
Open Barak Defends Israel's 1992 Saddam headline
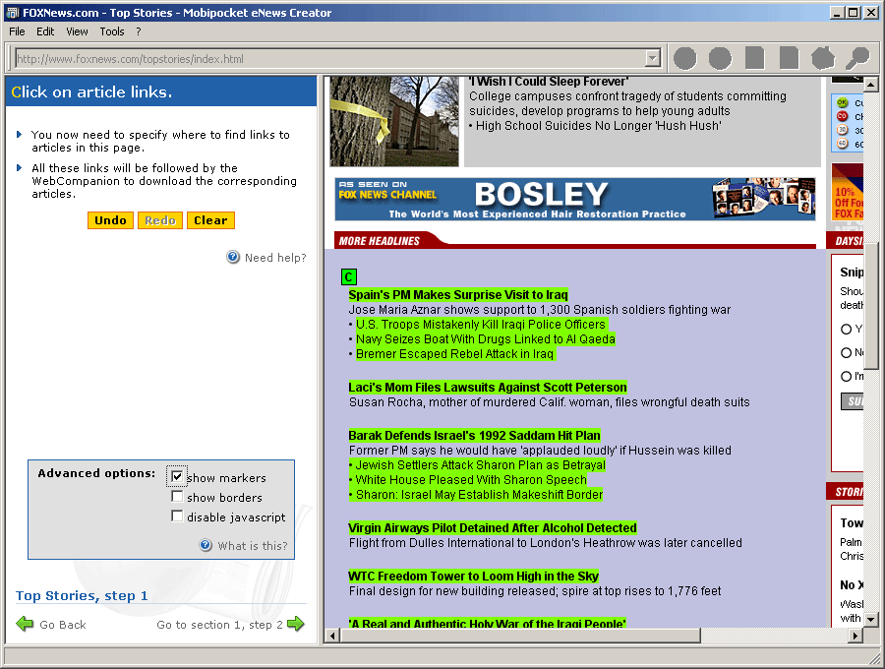[x=475, y=435]
